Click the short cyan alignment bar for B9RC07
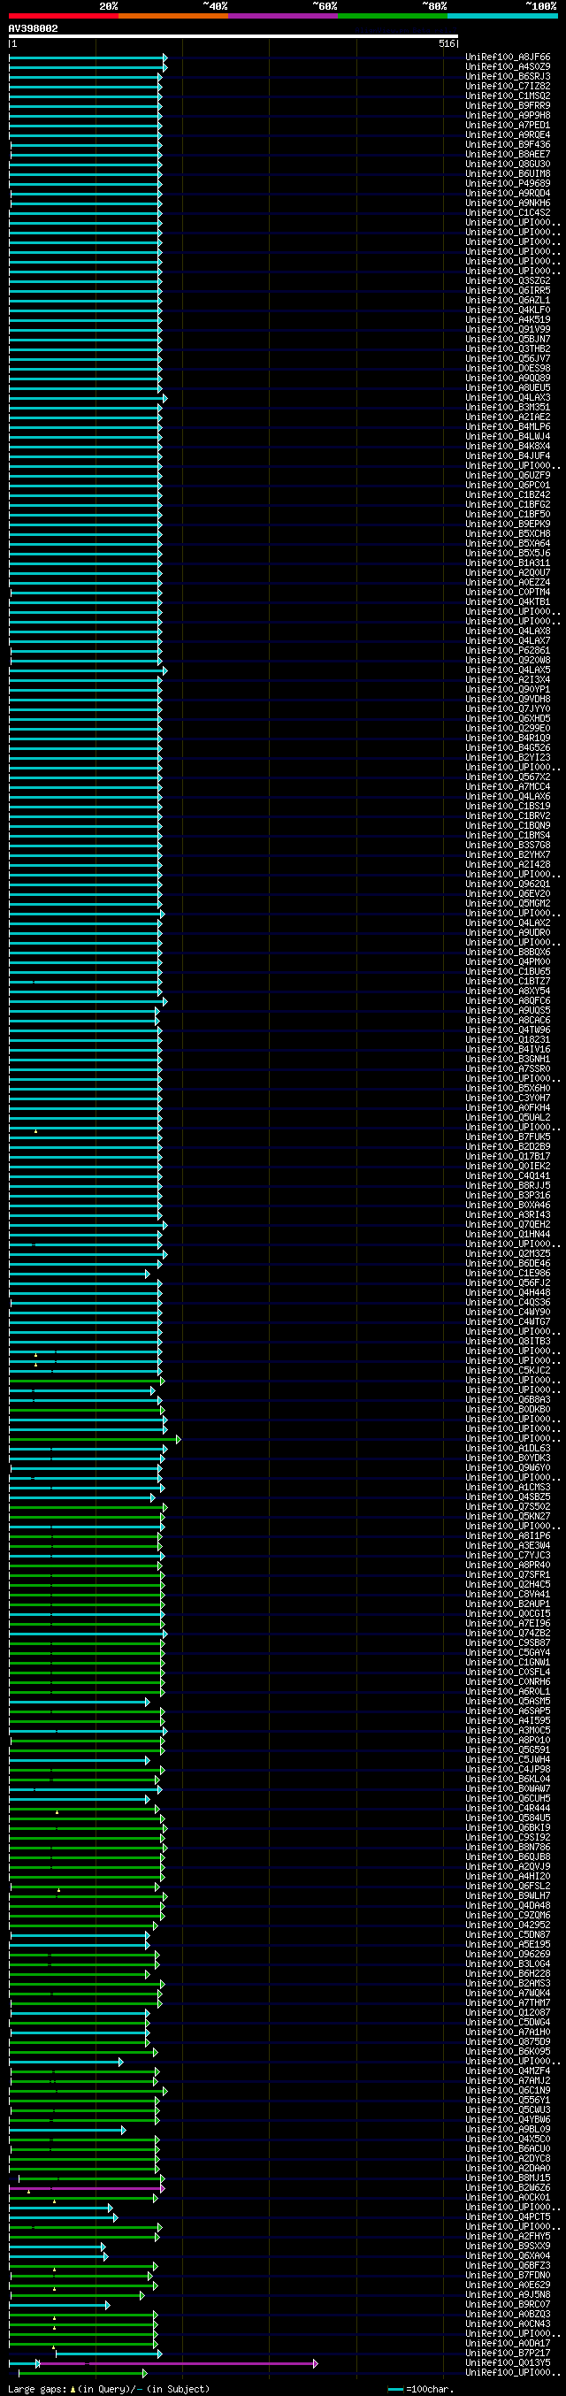The image size is (566, 2396). tap(59, 2304)
